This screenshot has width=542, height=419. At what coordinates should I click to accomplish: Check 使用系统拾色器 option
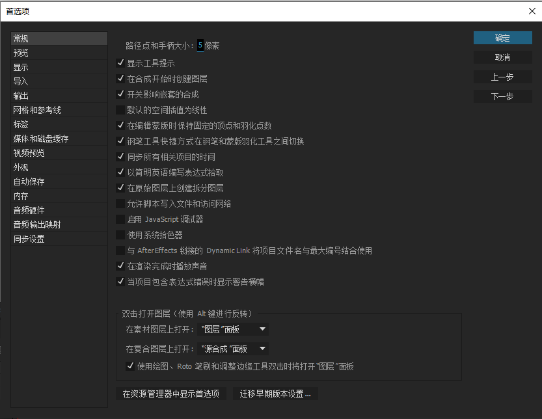120,235
